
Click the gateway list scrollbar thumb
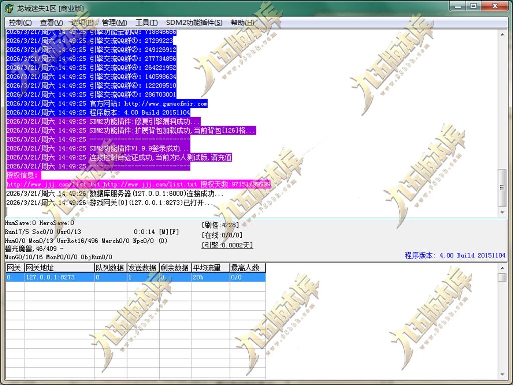502,277
